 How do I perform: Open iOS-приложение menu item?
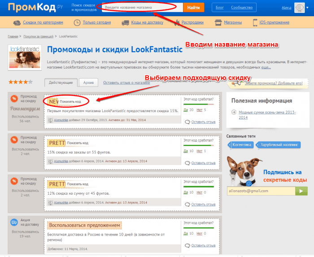[x=275, y=22]
